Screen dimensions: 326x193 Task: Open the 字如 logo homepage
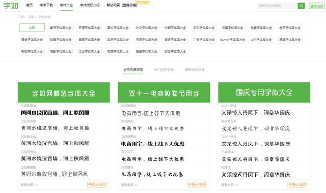11,6
